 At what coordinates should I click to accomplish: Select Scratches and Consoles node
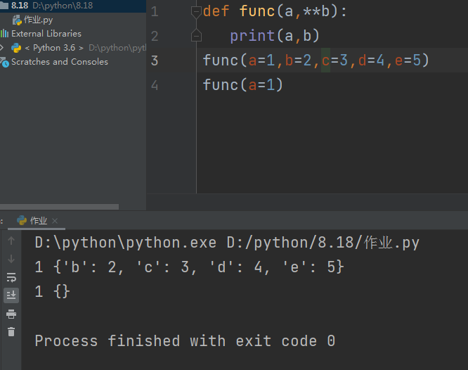tap(59, 62)
